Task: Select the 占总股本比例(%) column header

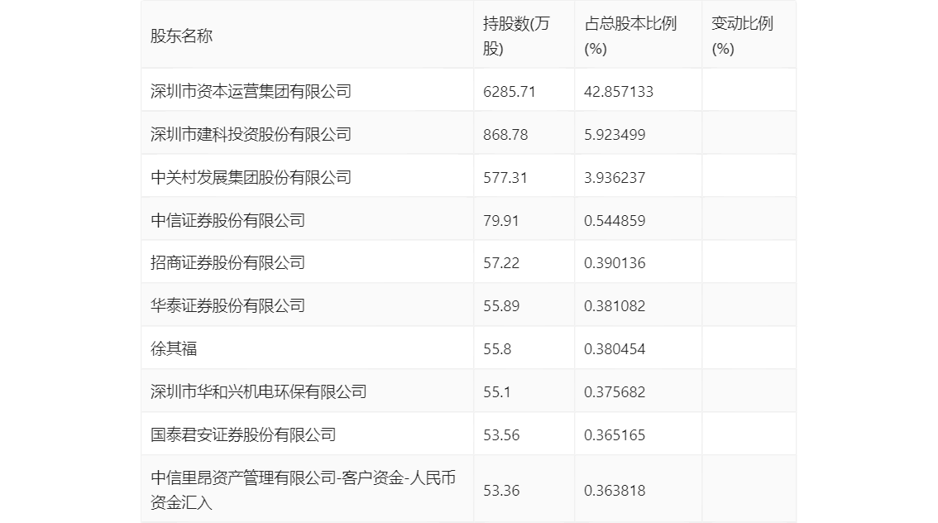Action: click(x=630, y=36)
